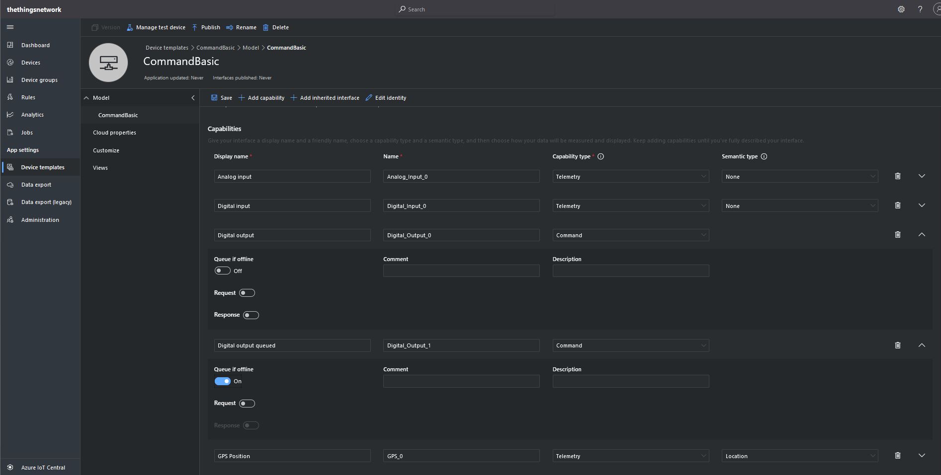Select Cloud properties in template panel
Viewport: 941px width, 475px height.
[x=114, y=133]
